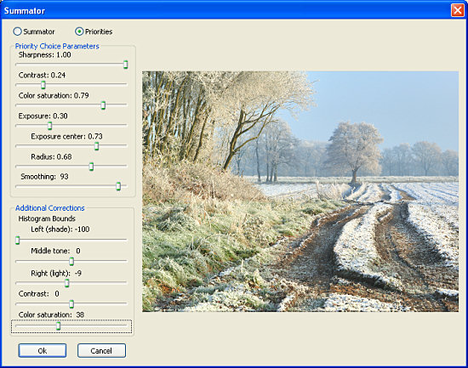Click the Exposure center slider thumb

tap(96, 146)
